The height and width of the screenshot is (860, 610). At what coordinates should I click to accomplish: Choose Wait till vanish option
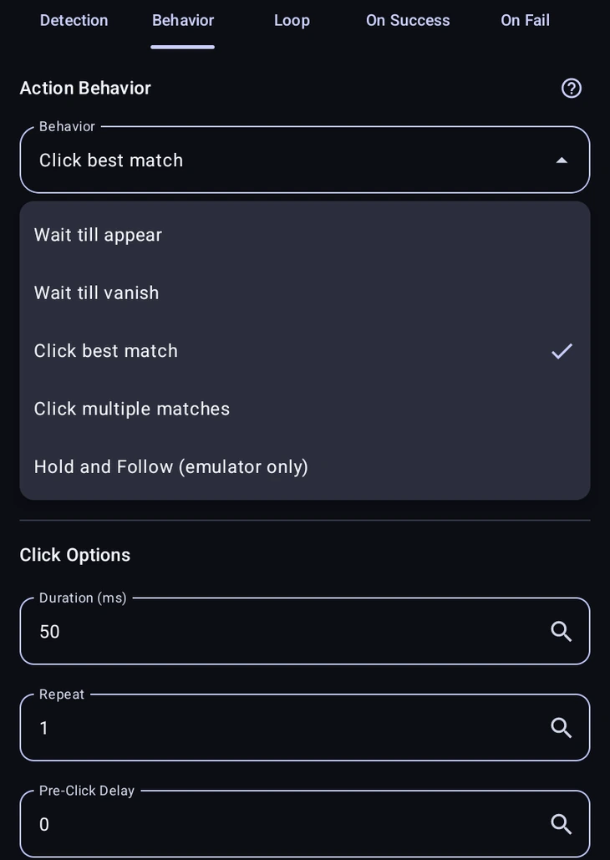(x=305, y=293)
